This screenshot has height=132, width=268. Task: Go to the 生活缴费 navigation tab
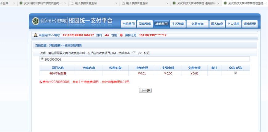[x=178, y=24]
